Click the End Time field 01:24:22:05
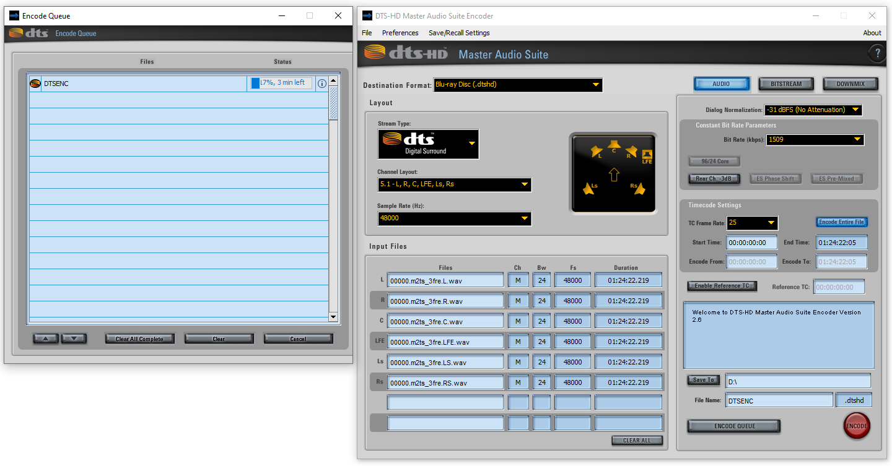This screenshot has width=892, height=466. [841, 243]
